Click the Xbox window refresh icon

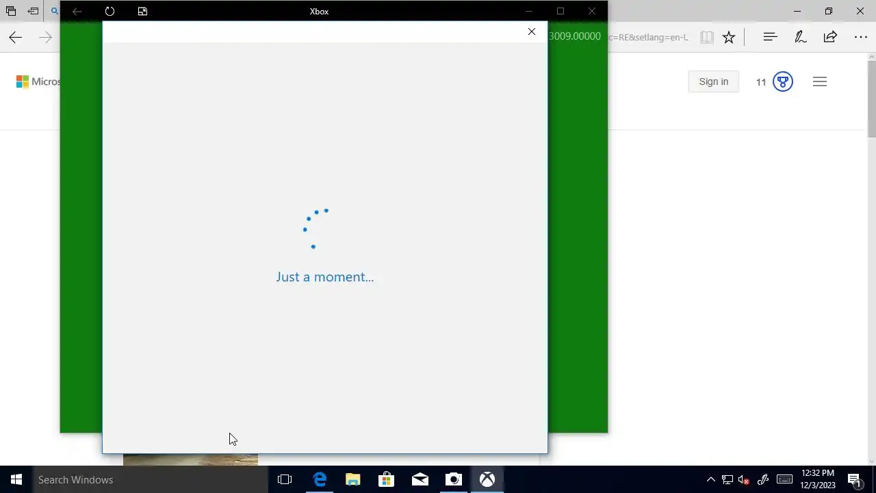pos(109,11)
